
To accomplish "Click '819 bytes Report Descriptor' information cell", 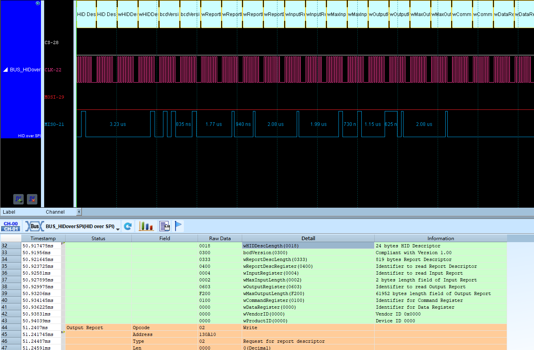I will point(441,259).
